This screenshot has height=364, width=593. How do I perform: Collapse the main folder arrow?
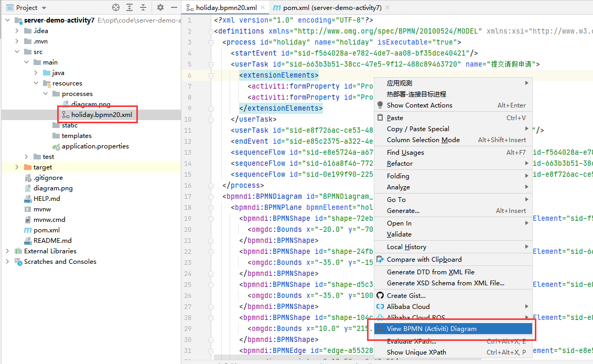pyautogui.click(x=26, y=62)
